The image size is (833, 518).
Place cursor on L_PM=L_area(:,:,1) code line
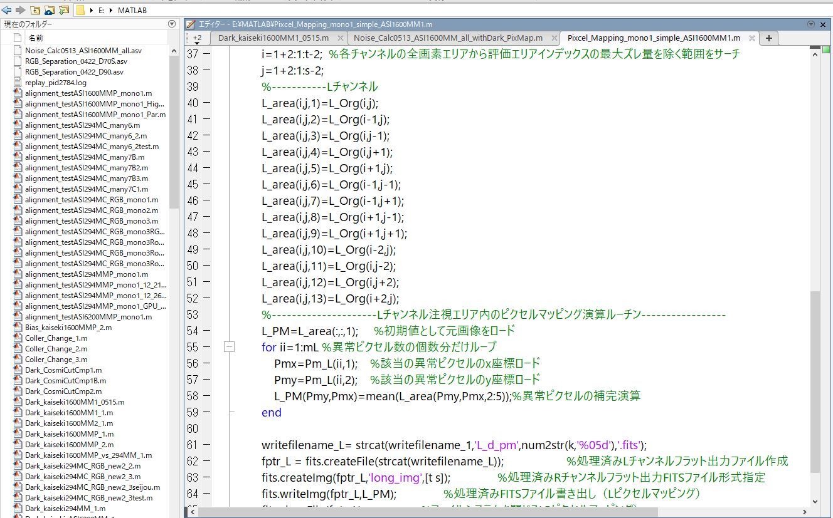coord(310,331)
